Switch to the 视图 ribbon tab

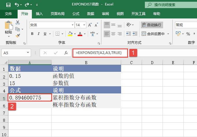(120, 14)
